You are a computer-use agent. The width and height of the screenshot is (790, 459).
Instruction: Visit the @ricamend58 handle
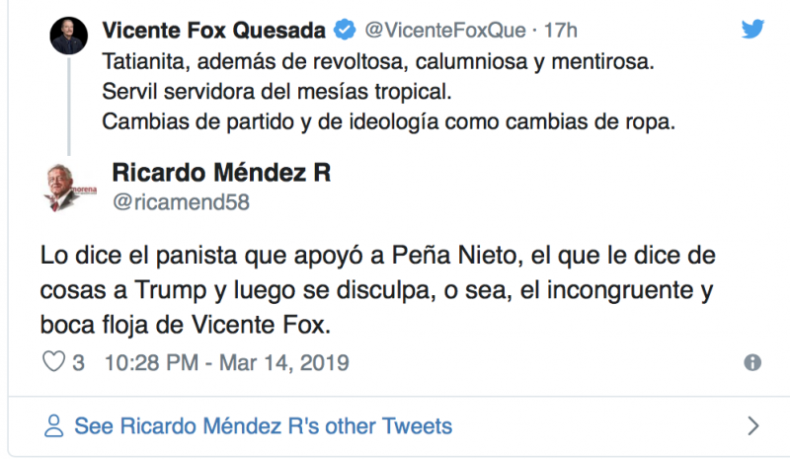click(182, 202)
